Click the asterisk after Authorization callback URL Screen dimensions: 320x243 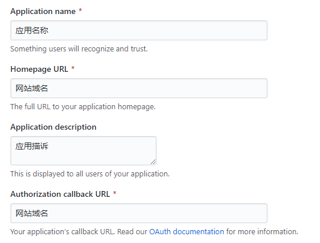coord(114,193)
